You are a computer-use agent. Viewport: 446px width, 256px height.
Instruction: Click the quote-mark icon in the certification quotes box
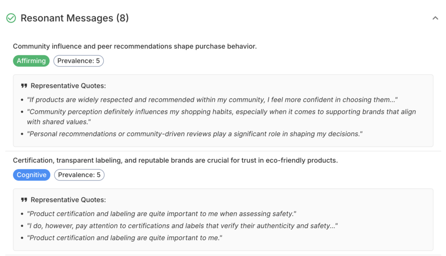[24, 200]
